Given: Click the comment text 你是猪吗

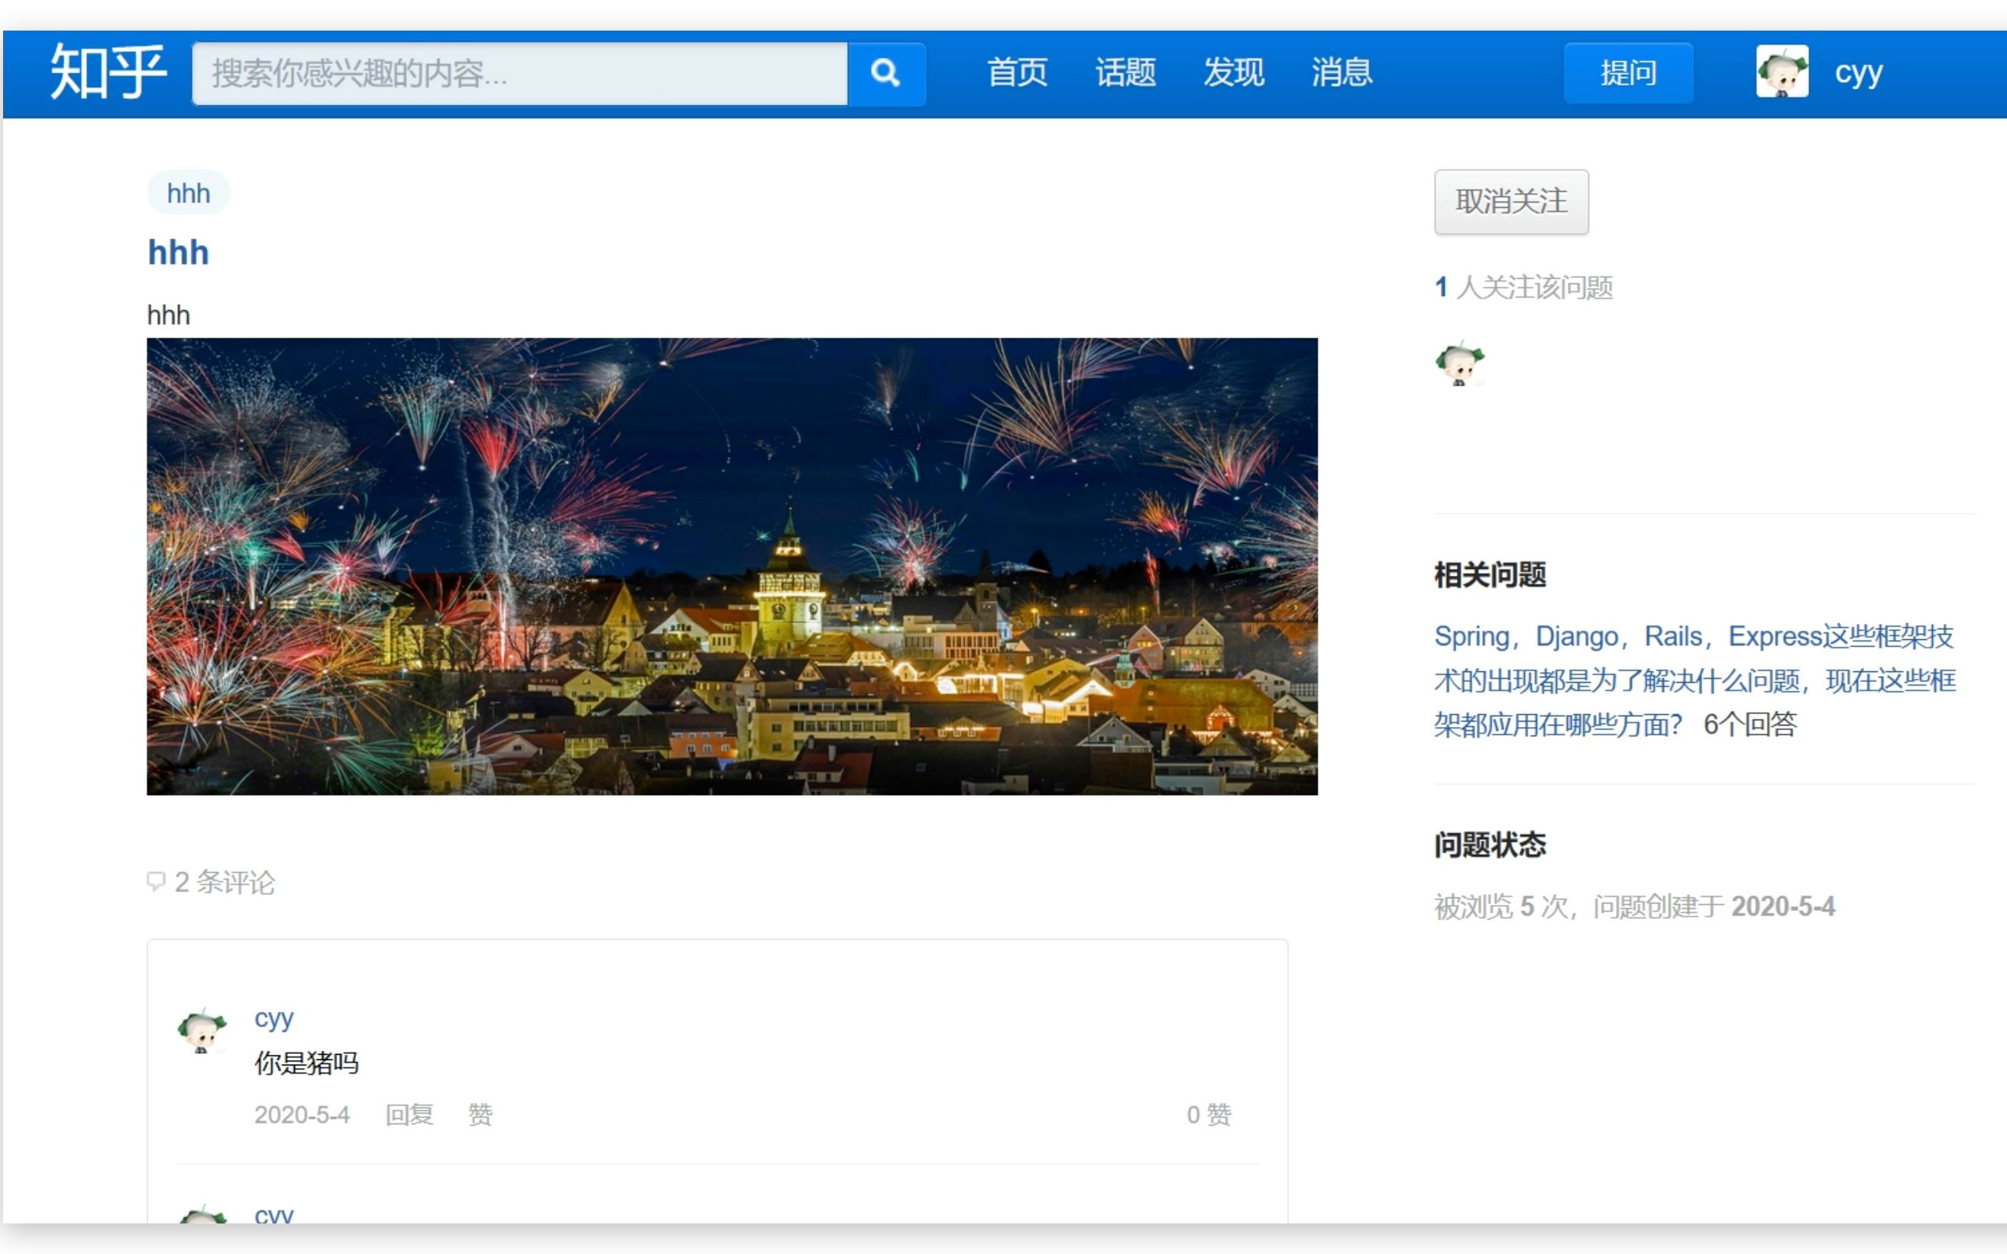Looking at the screenshot, I should point(306,1063).
